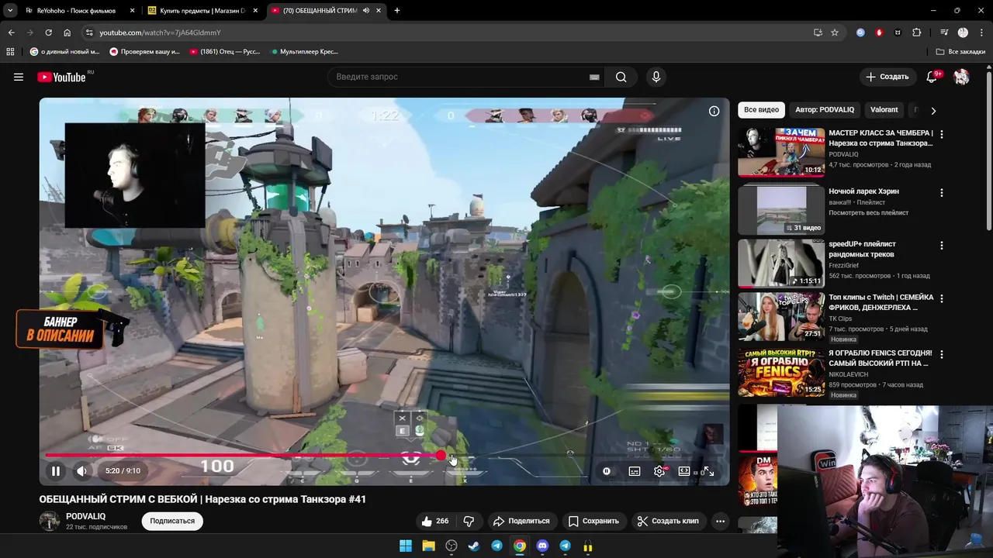Reload the page
This screenshot has height=558, width=993.
(48, 33)
